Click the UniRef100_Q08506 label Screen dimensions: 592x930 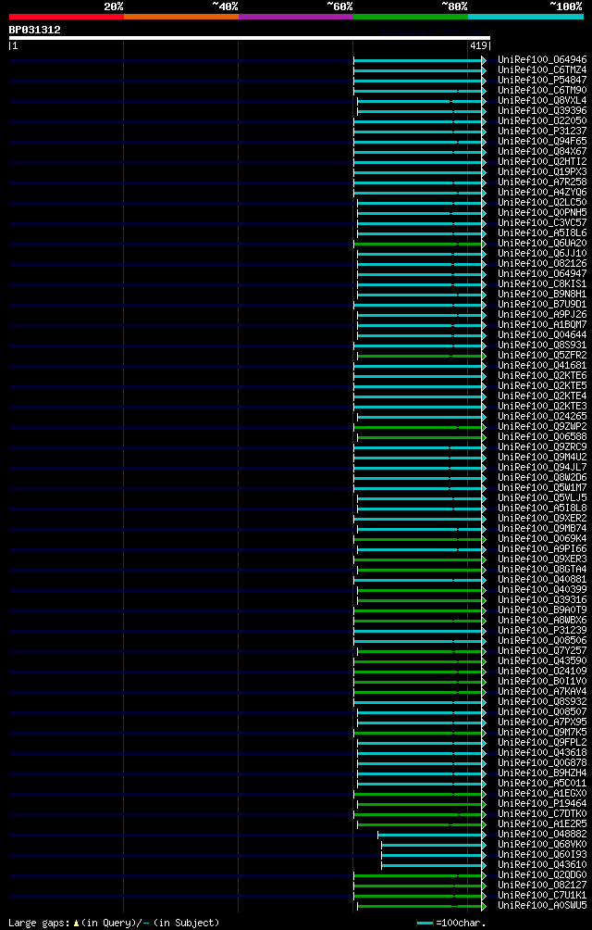542,641
